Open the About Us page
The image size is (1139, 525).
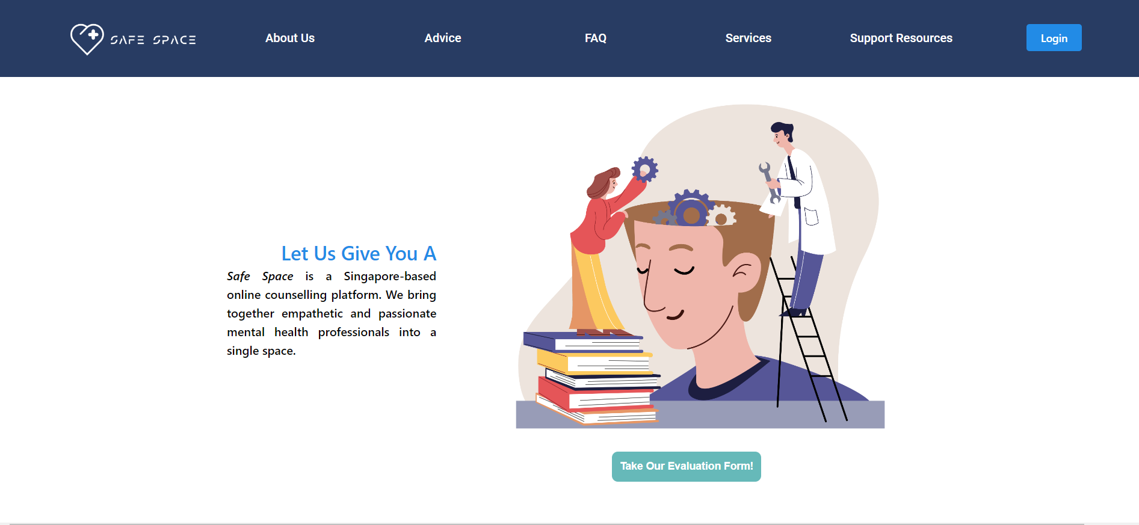point(290,38)
